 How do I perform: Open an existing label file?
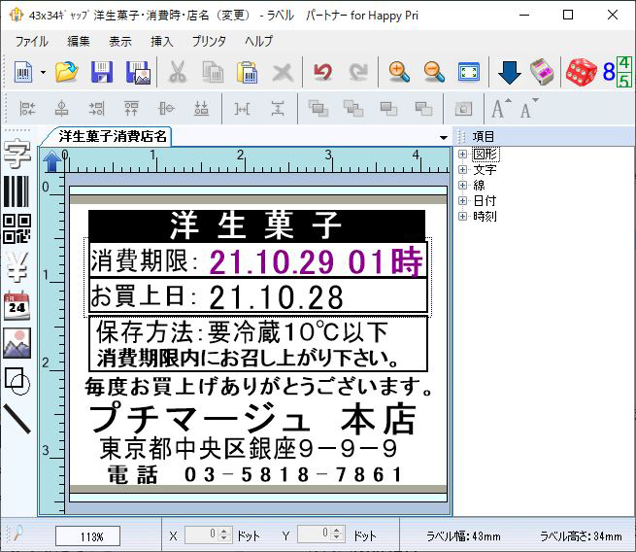67,72
